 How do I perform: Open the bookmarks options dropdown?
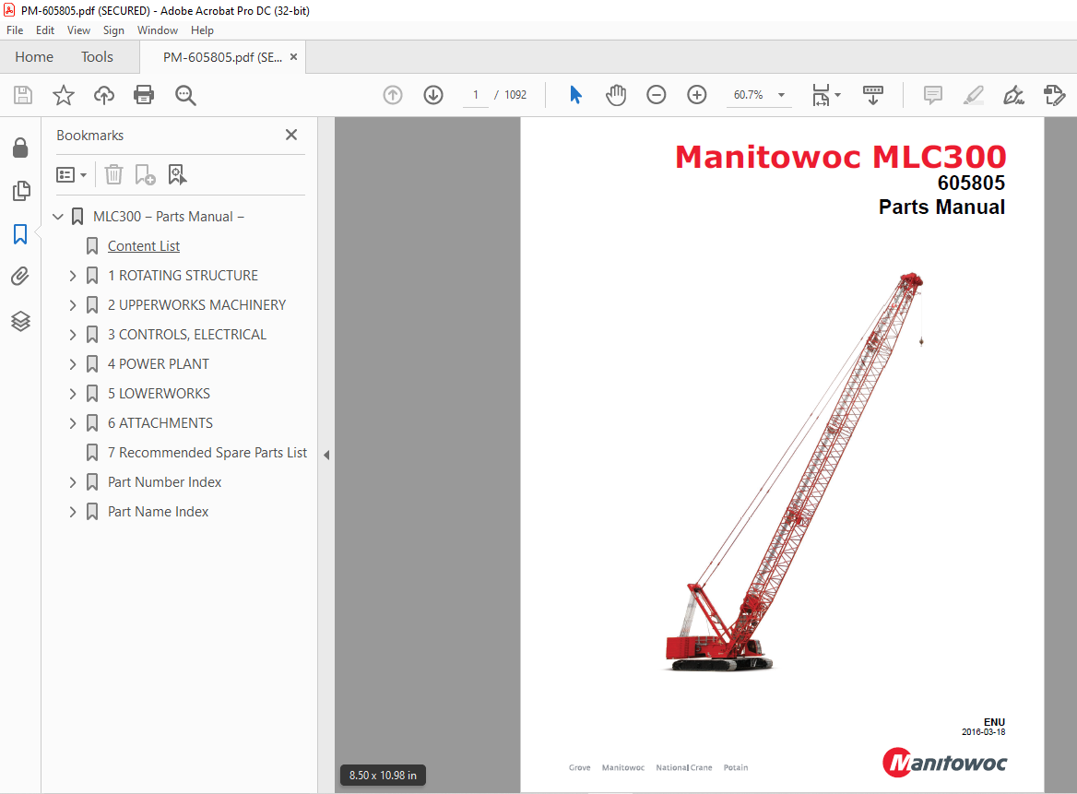(x=71, y=174)
